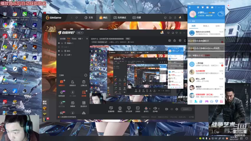Click the 摄像头 camera source button
Screen dimensions: 251x141
pos(120,109)
